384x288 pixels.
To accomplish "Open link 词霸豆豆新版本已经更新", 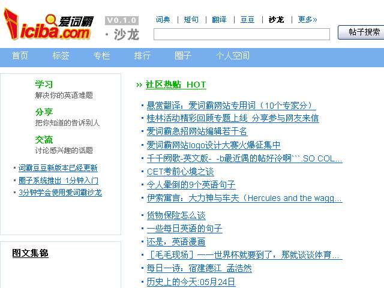I will (x=58, y=168).
